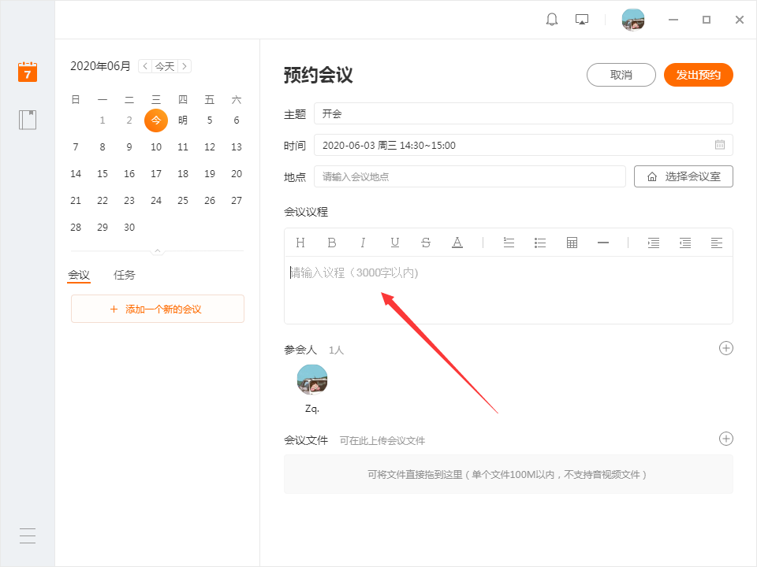757x567 pixels.
Task: Click the notification bell icon
Action: (x=552, y=20)
